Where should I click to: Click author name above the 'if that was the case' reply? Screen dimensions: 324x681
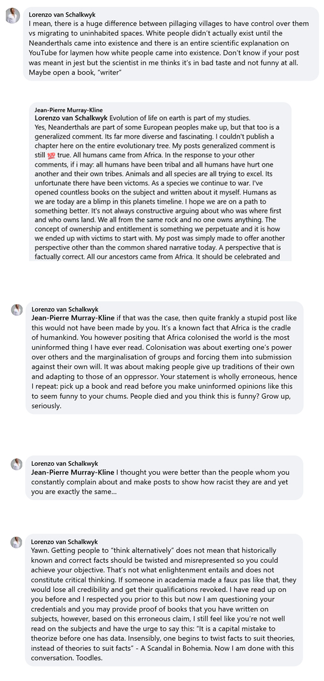[x=64, y=309]
